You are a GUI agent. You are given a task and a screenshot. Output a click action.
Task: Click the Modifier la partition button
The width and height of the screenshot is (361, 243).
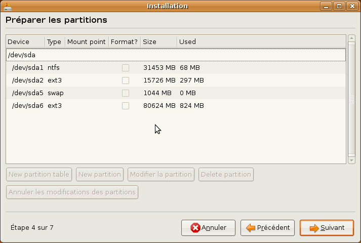[x=161, y=175]
